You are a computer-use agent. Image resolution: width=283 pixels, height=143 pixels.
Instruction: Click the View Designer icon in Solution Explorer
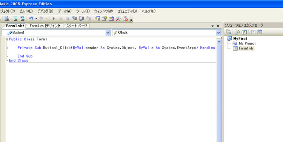260,32
